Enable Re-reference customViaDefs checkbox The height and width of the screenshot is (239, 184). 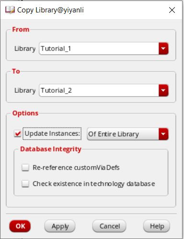(x=25, y=167)
